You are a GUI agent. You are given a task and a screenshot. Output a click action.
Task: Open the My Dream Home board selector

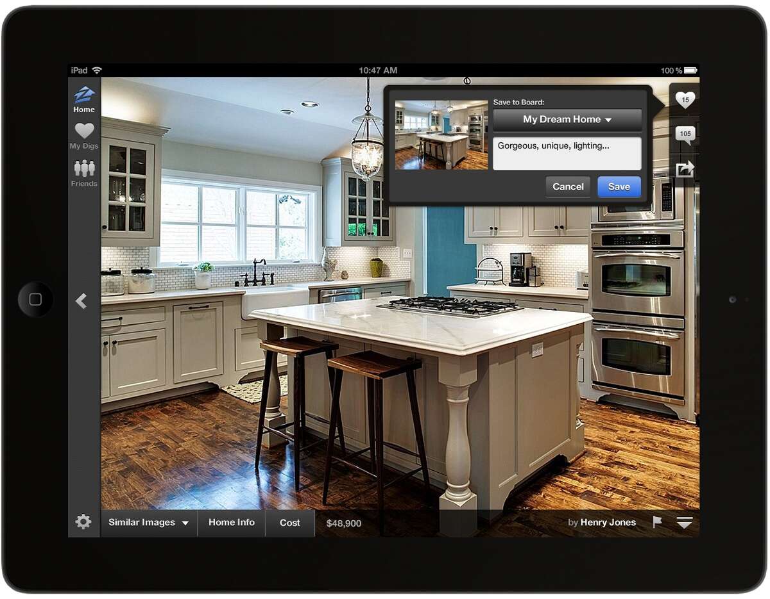(x=567, y=120)
